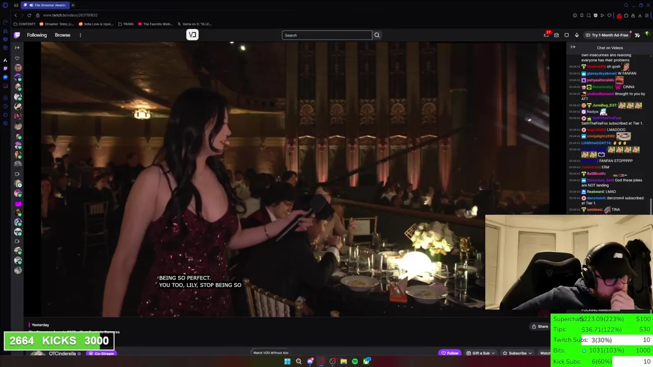Open the Gama on X bookmark
Viewport: 653px width, 367px height.
point(194,24)
